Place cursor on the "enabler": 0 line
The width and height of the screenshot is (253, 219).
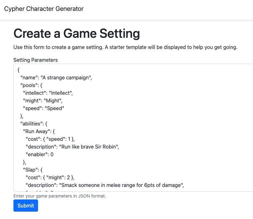(39, 154)
